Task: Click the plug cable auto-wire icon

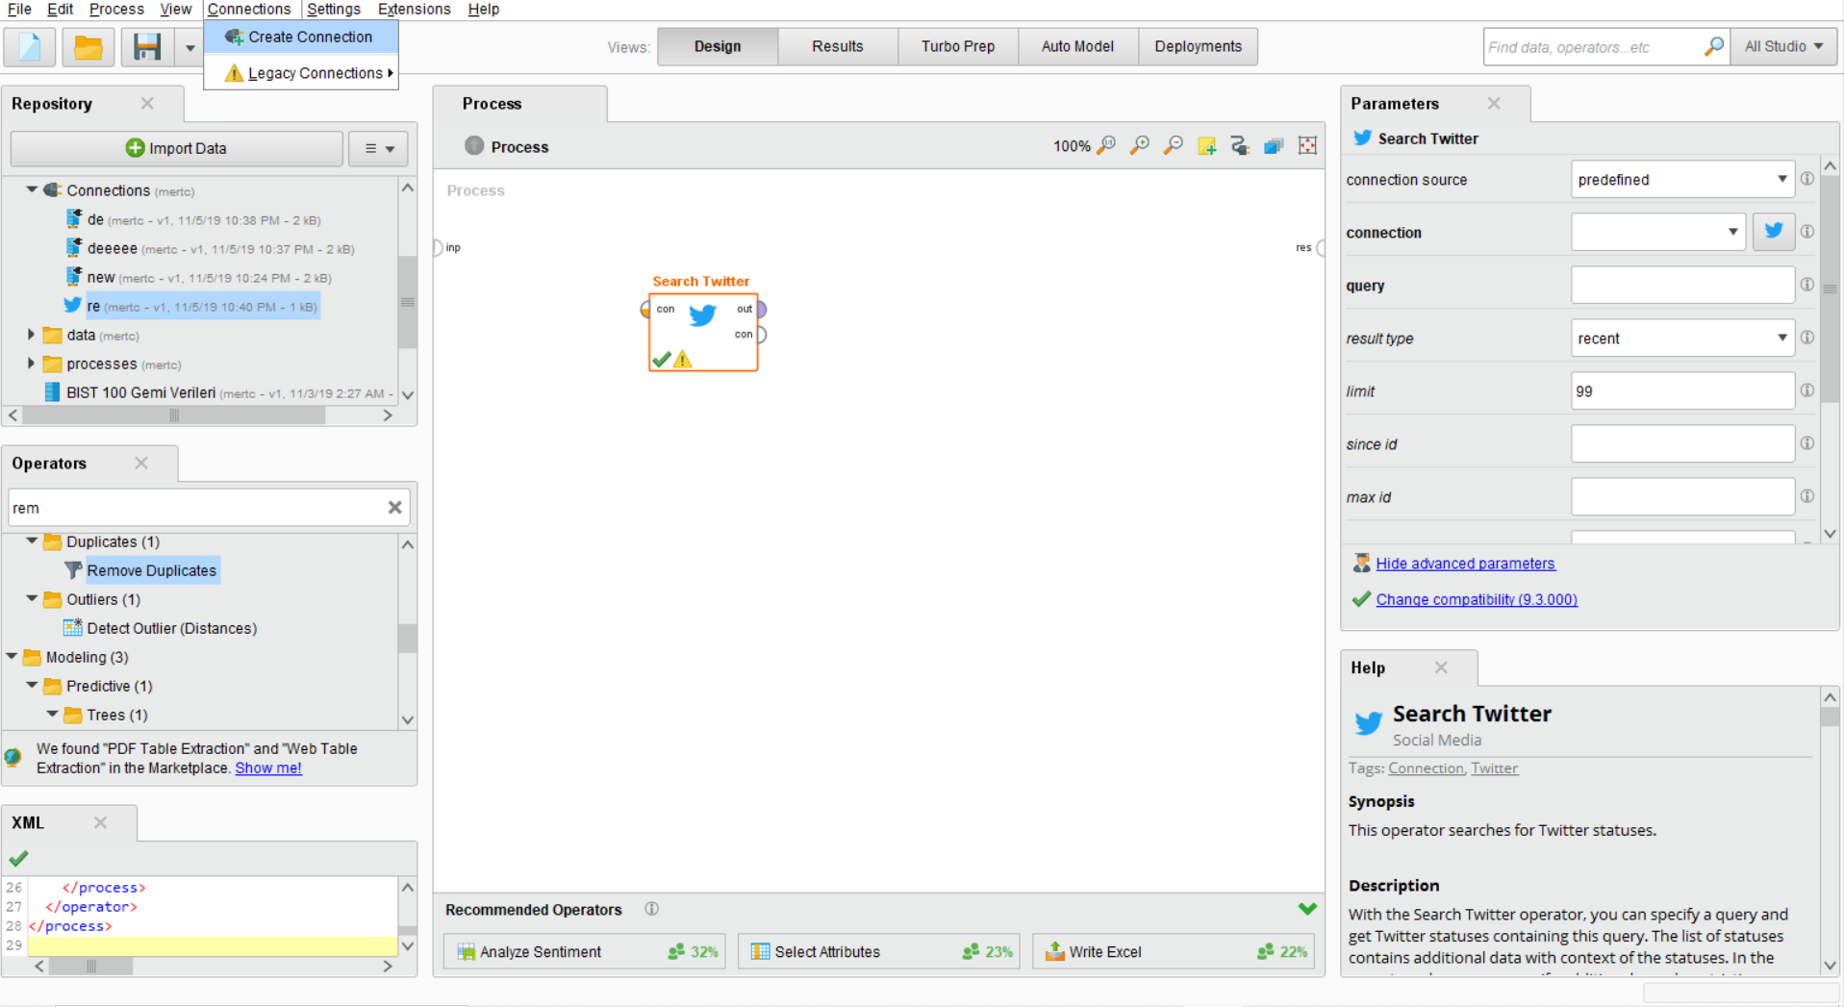Action: pyautogui.click(x=1240, y=145)
